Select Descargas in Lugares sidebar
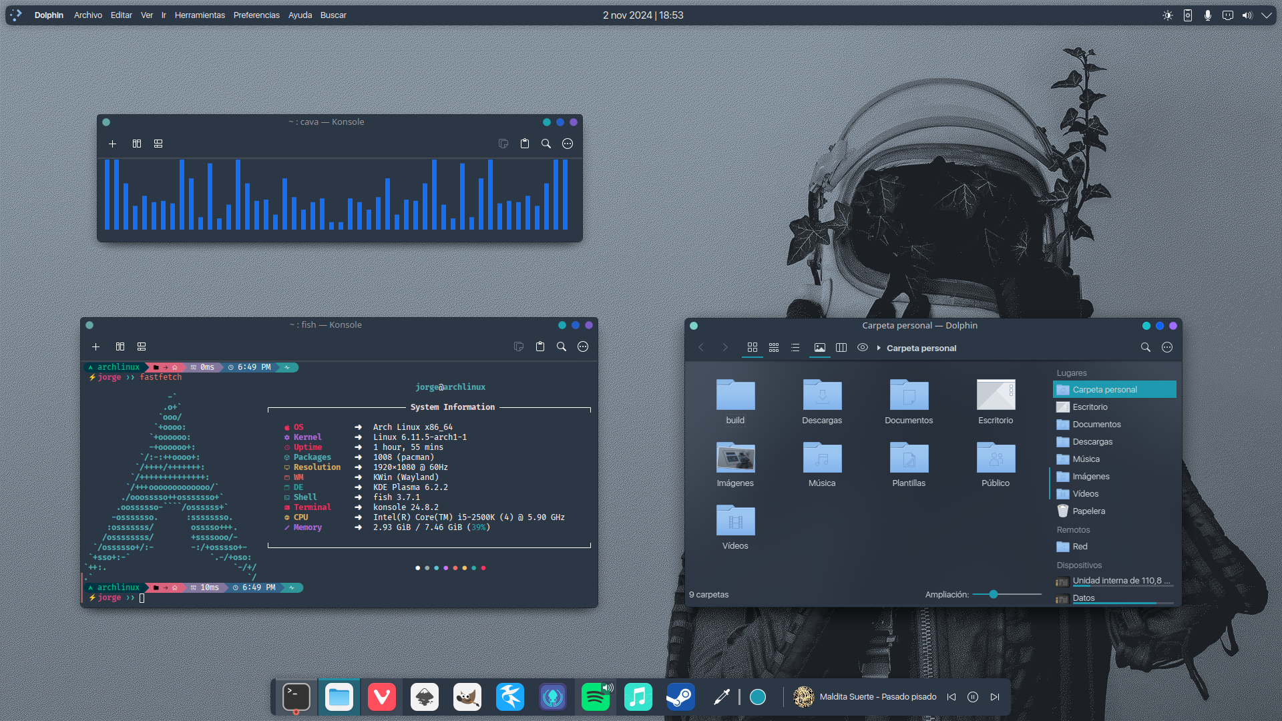Viewport: 1282px width, 721px height. 1114,441
